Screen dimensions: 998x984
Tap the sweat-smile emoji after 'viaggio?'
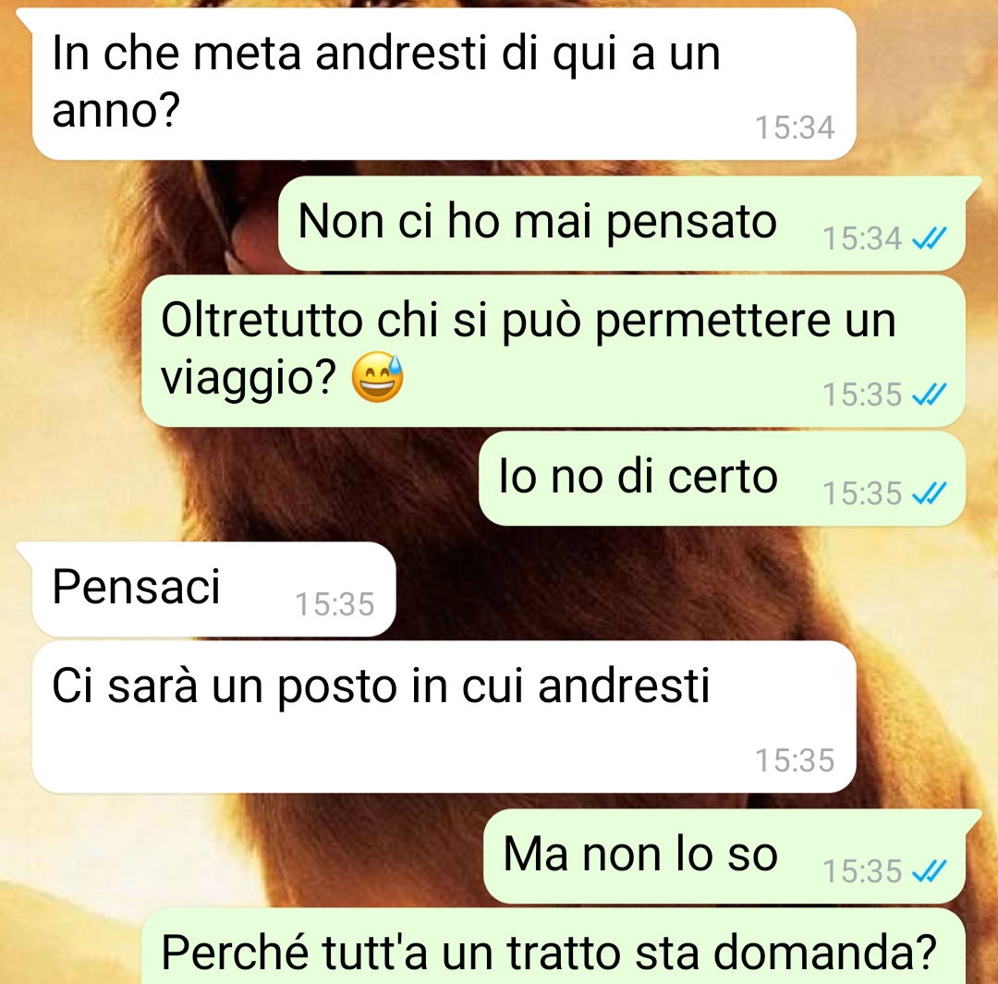tap(377, 377)
